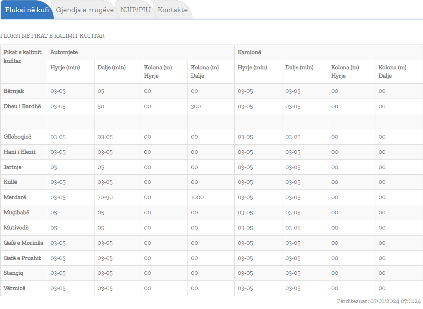Click the 50 exit time for Dheu i Bardhë
Viewport: 423px width, 309px height.
pos(101,106)
